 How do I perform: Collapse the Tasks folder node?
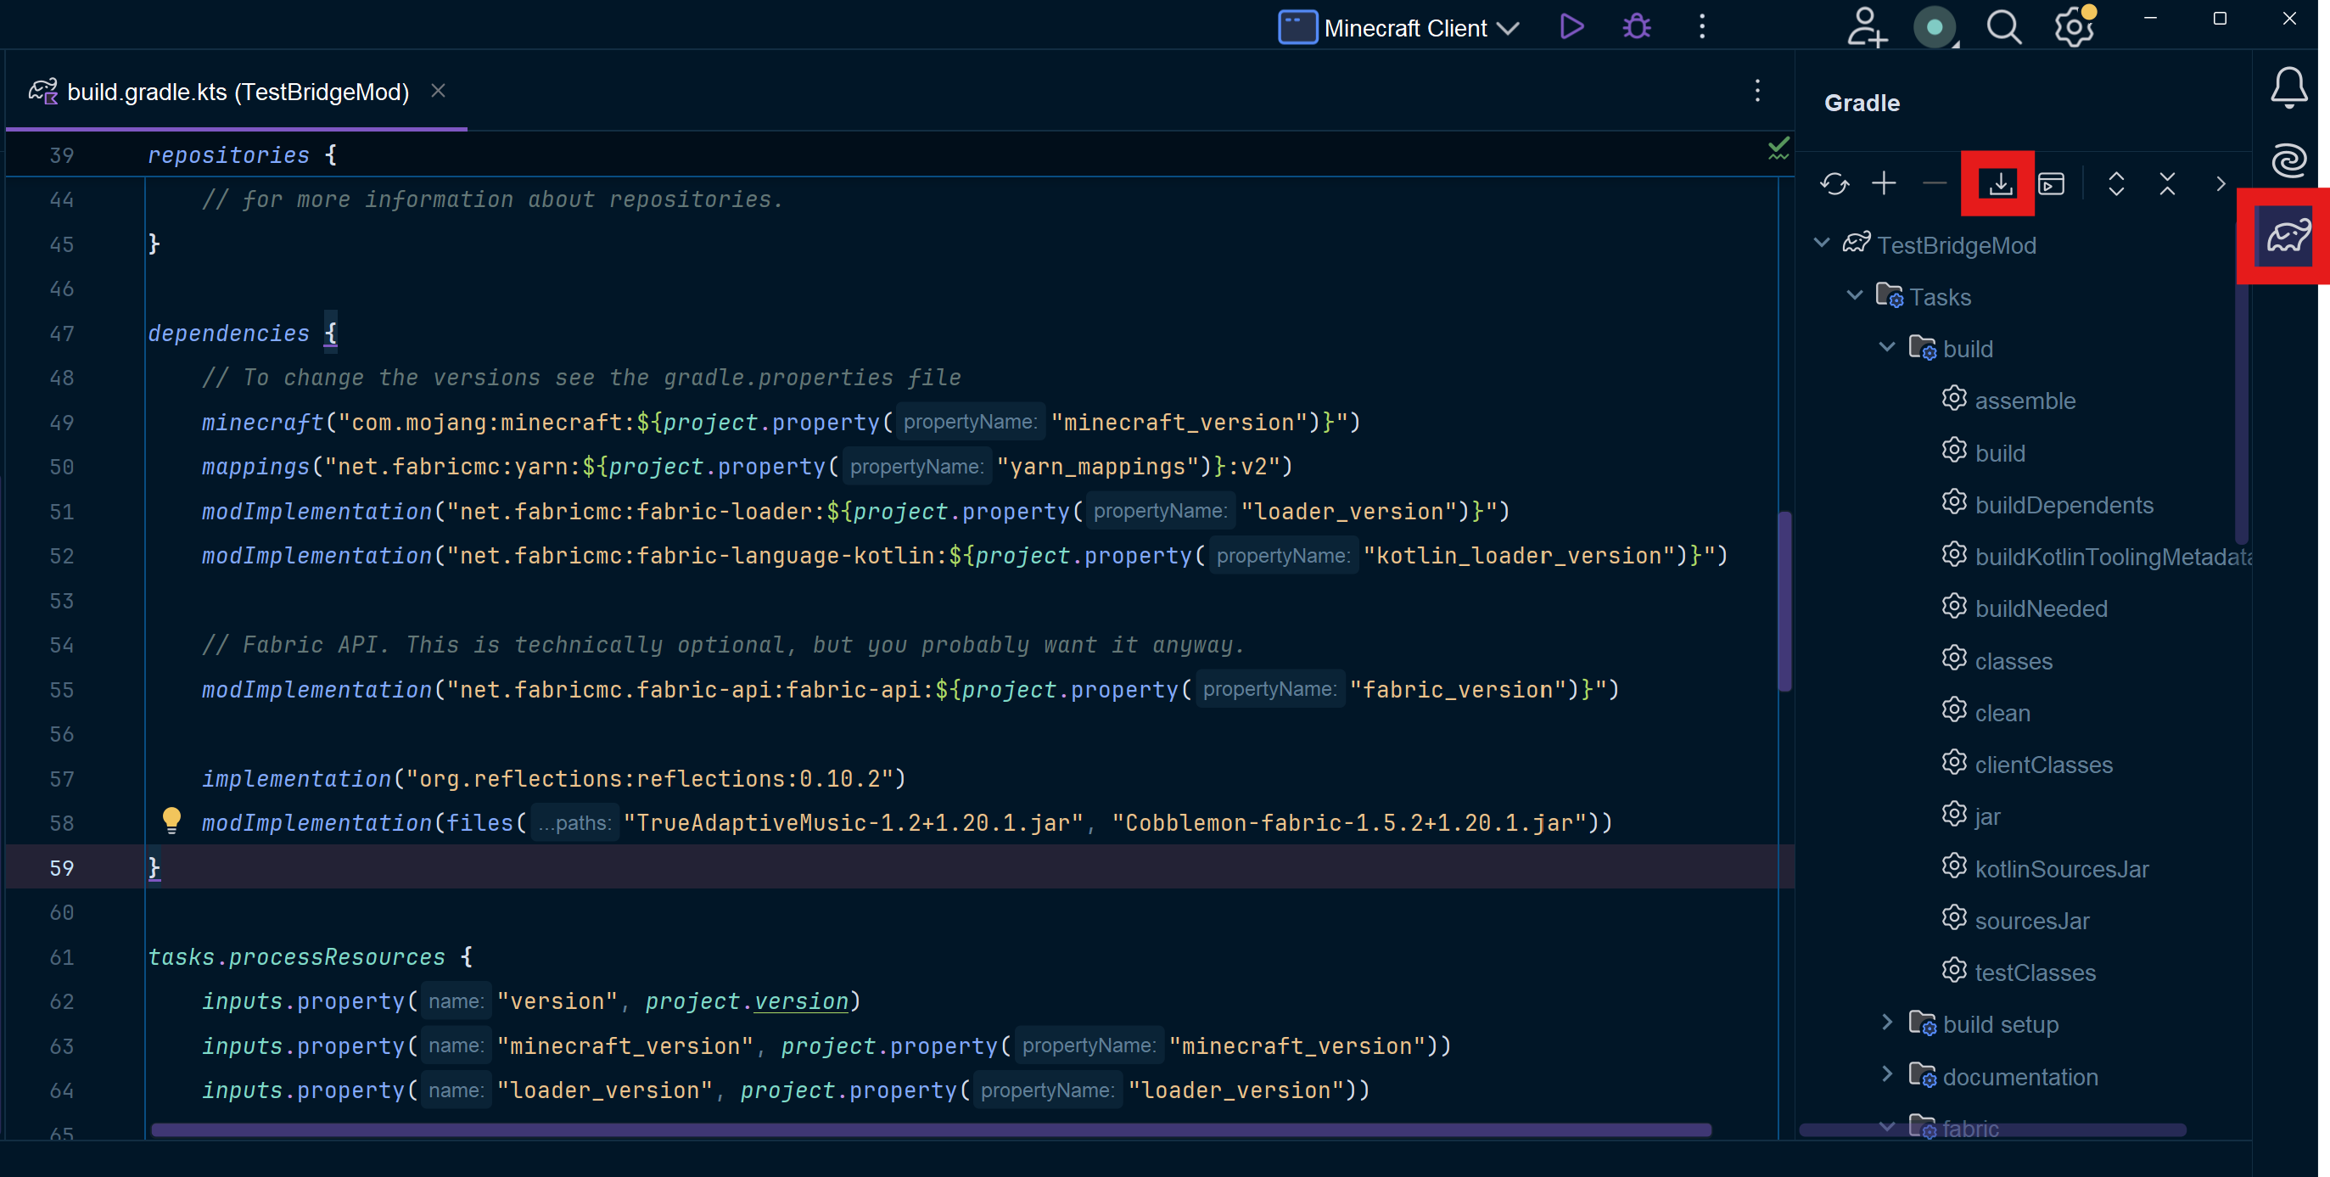point(1854,295)
